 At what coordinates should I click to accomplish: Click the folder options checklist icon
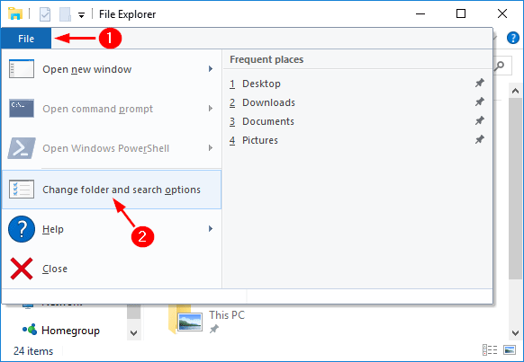(22, 189)
